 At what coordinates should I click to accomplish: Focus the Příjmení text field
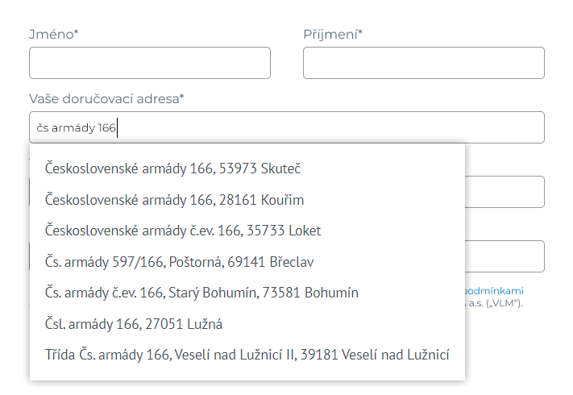pyautogui.click(x=423, y=63)
